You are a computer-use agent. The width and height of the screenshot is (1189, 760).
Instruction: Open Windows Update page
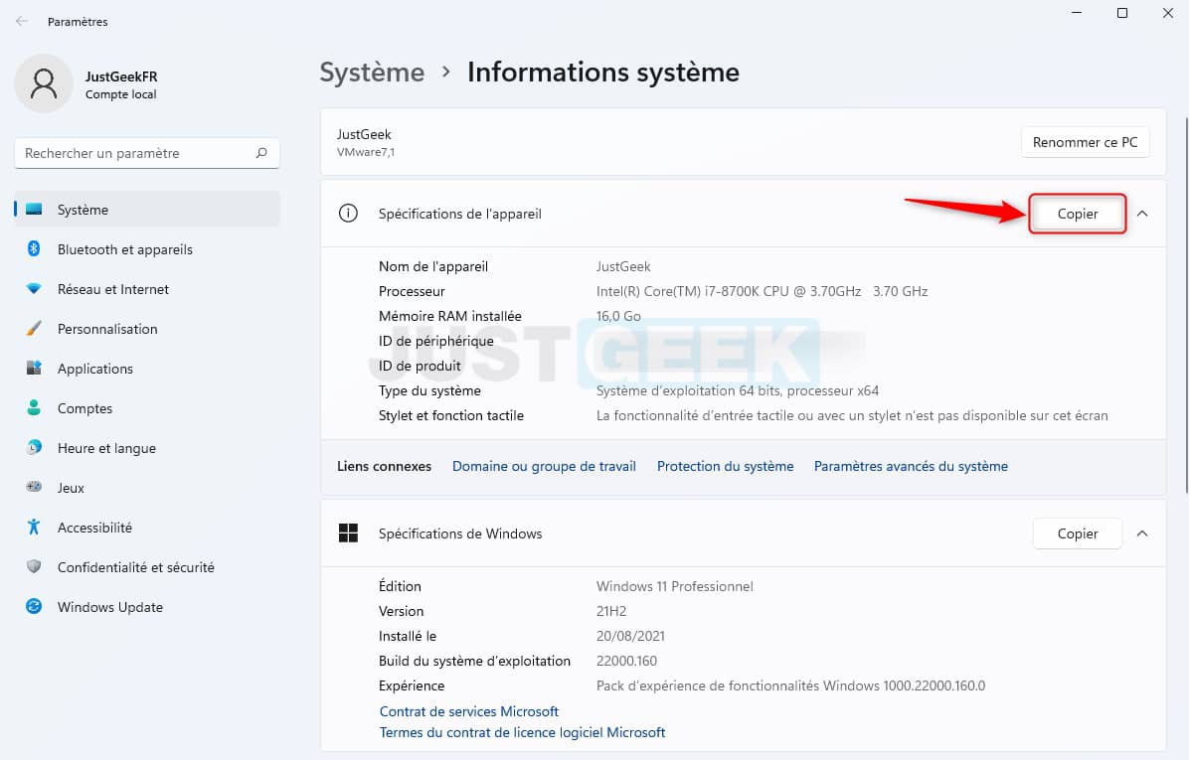point(147,607)
